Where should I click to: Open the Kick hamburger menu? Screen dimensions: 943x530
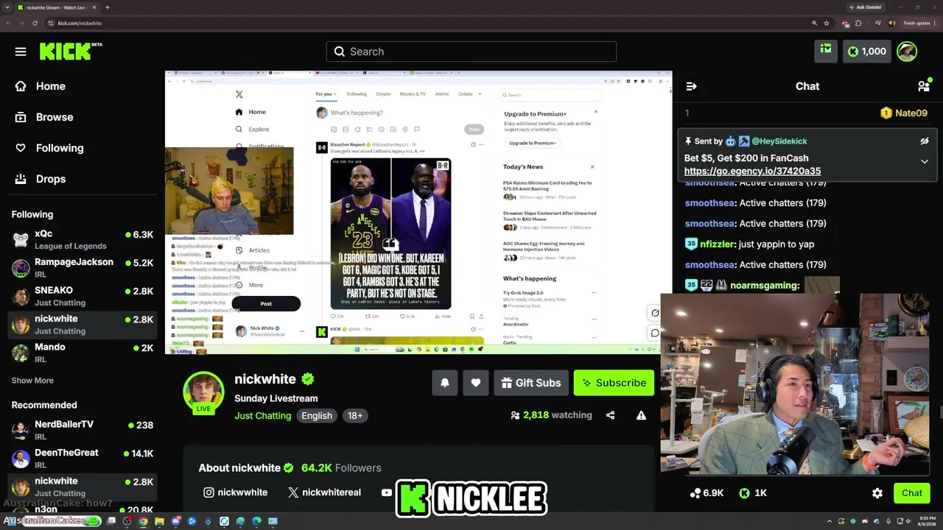(21, 52)
